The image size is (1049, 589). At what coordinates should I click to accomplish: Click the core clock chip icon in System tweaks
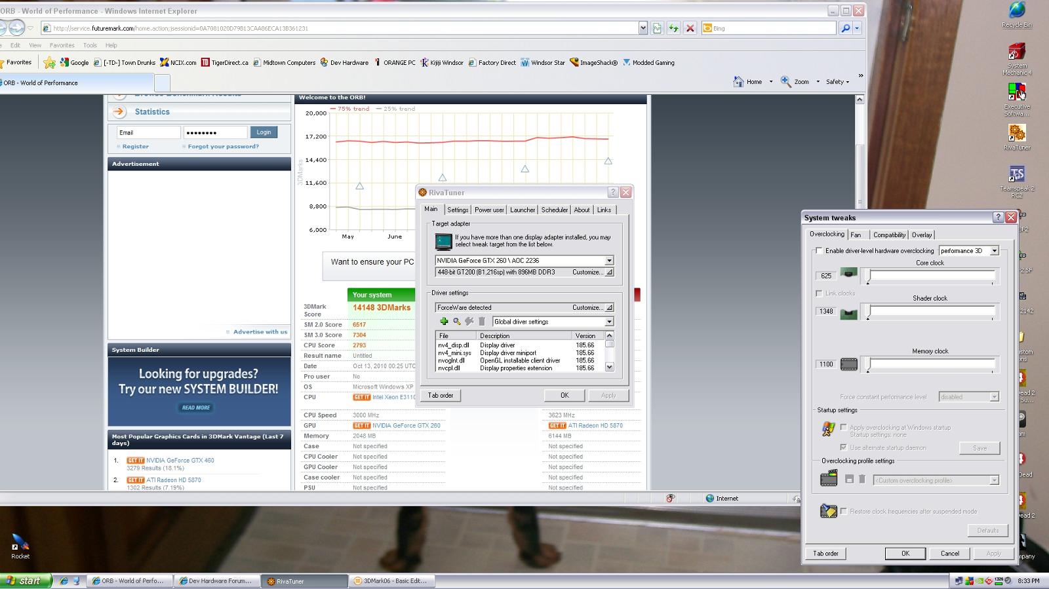[x=849, y=273]
